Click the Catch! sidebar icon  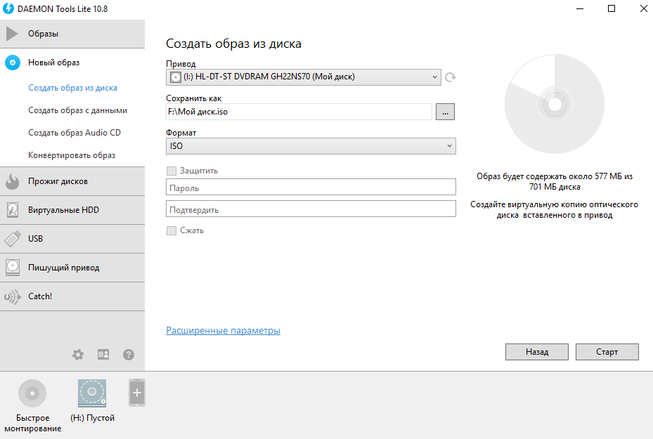click(13, 296)
